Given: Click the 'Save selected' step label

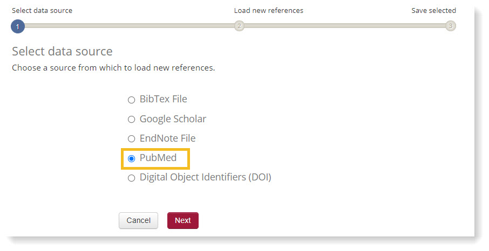Looking at the screenshot, I should [433, 10].
